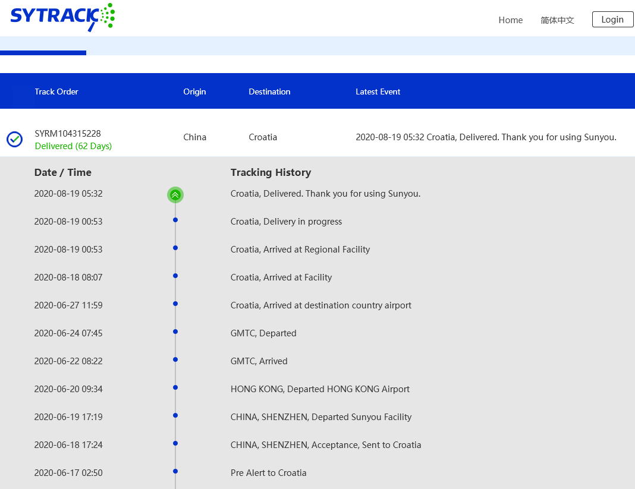Click timeline dot for Departed Sunyou Facility

tap(175, 415)
